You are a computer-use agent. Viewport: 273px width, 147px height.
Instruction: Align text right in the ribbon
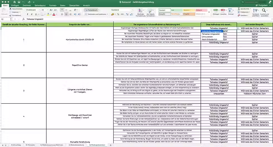pos(70,14)
